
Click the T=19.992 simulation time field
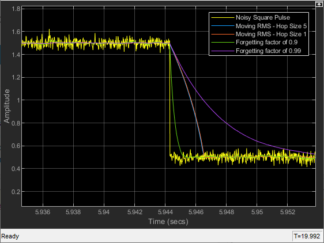[307, 236]
